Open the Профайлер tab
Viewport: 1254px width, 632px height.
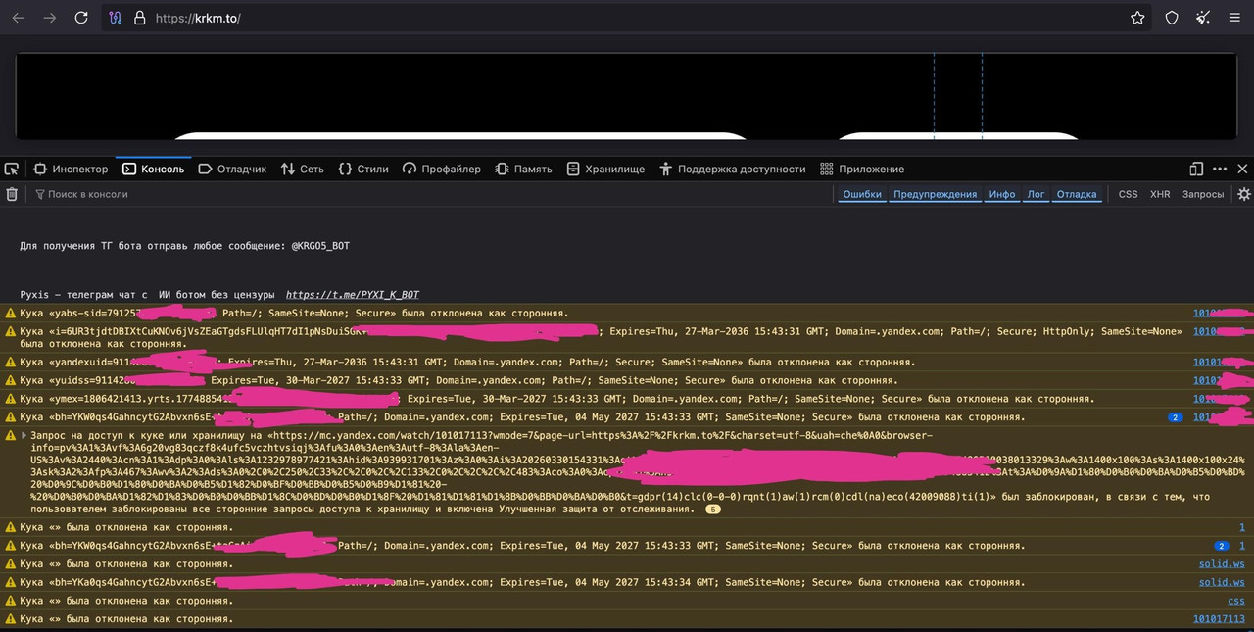pyautogui.click(x=442, y=169)
